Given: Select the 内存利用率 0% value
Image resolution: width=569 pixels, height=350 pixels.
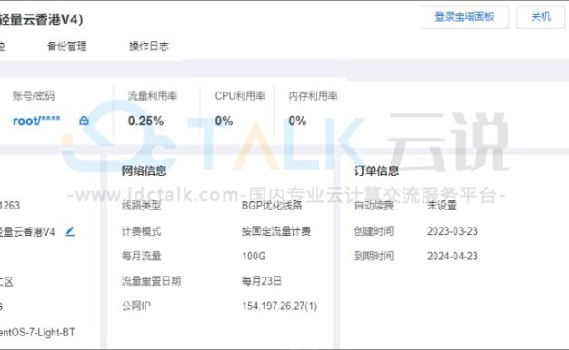Looking at the screenshot, I should 297,121.
